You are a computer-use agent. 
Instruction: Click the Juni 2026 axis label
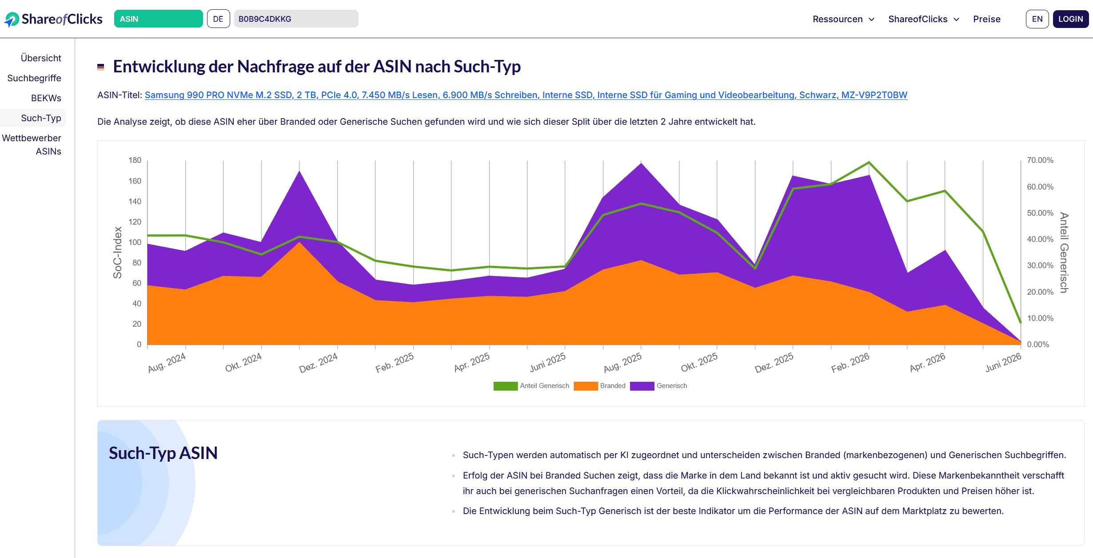(x=1003, y=363)
